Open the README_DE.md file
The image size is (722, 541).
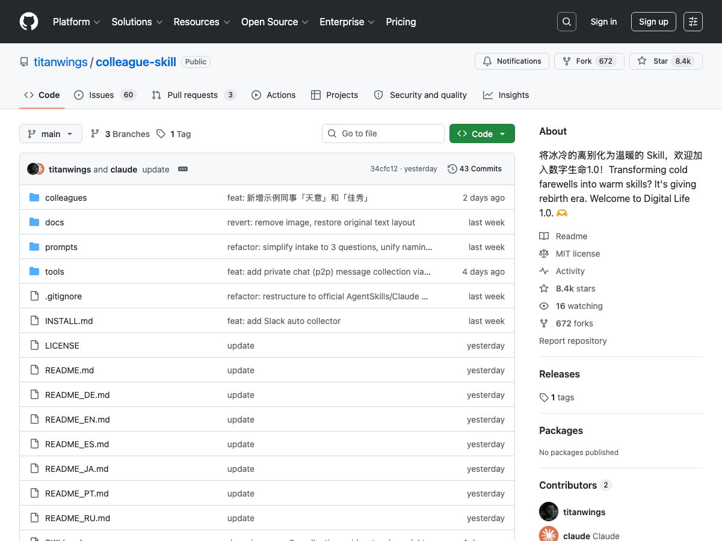click(78, 395)
